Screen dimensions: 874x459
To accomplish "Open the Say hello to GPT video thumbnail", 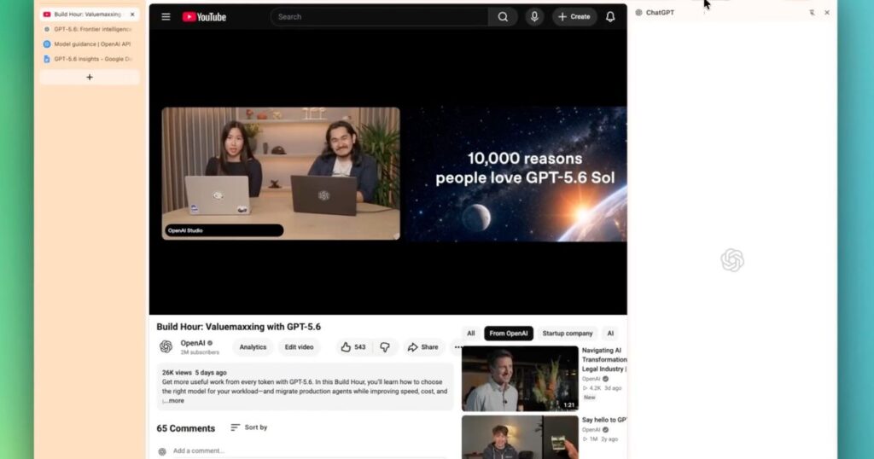I will point(520,438).
